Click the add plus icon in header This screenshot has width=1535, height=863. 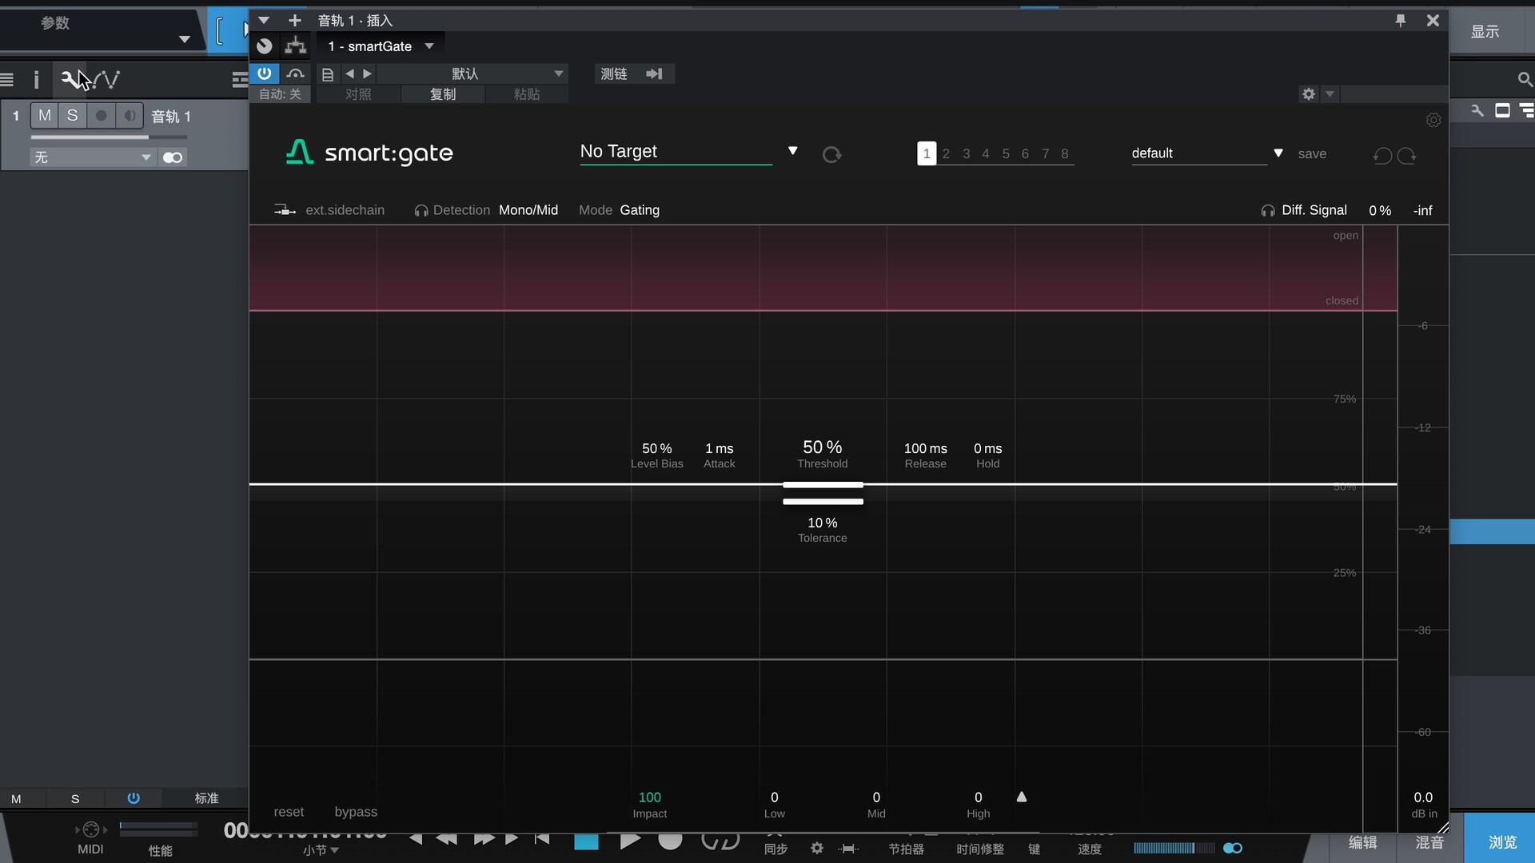click(x=295, y=20)
